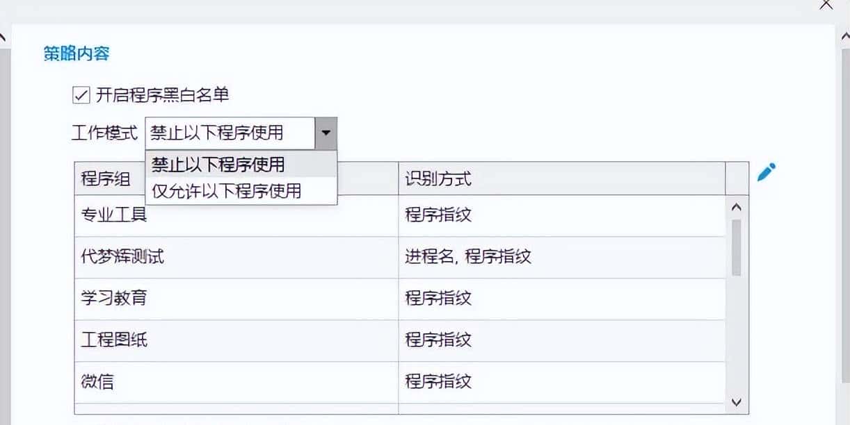Click the scrollbar up arrow
The image size is (850, 425).
coord(735,206)
